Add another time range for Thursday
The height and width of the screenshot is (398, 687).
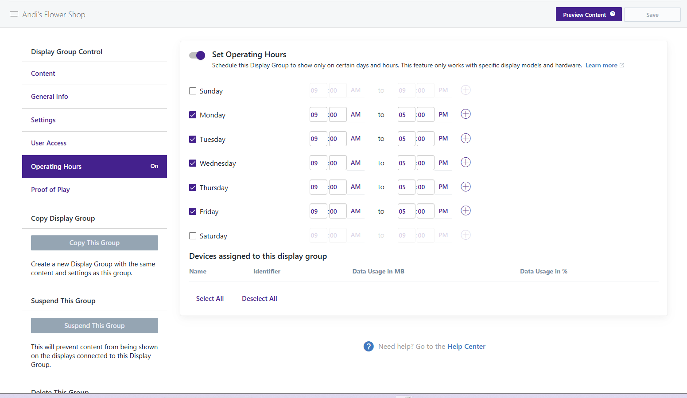[x=466, y=187]
